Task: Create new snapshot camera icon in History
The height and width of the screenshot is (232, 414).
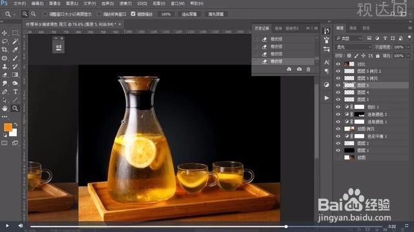Action: (299, 69)
